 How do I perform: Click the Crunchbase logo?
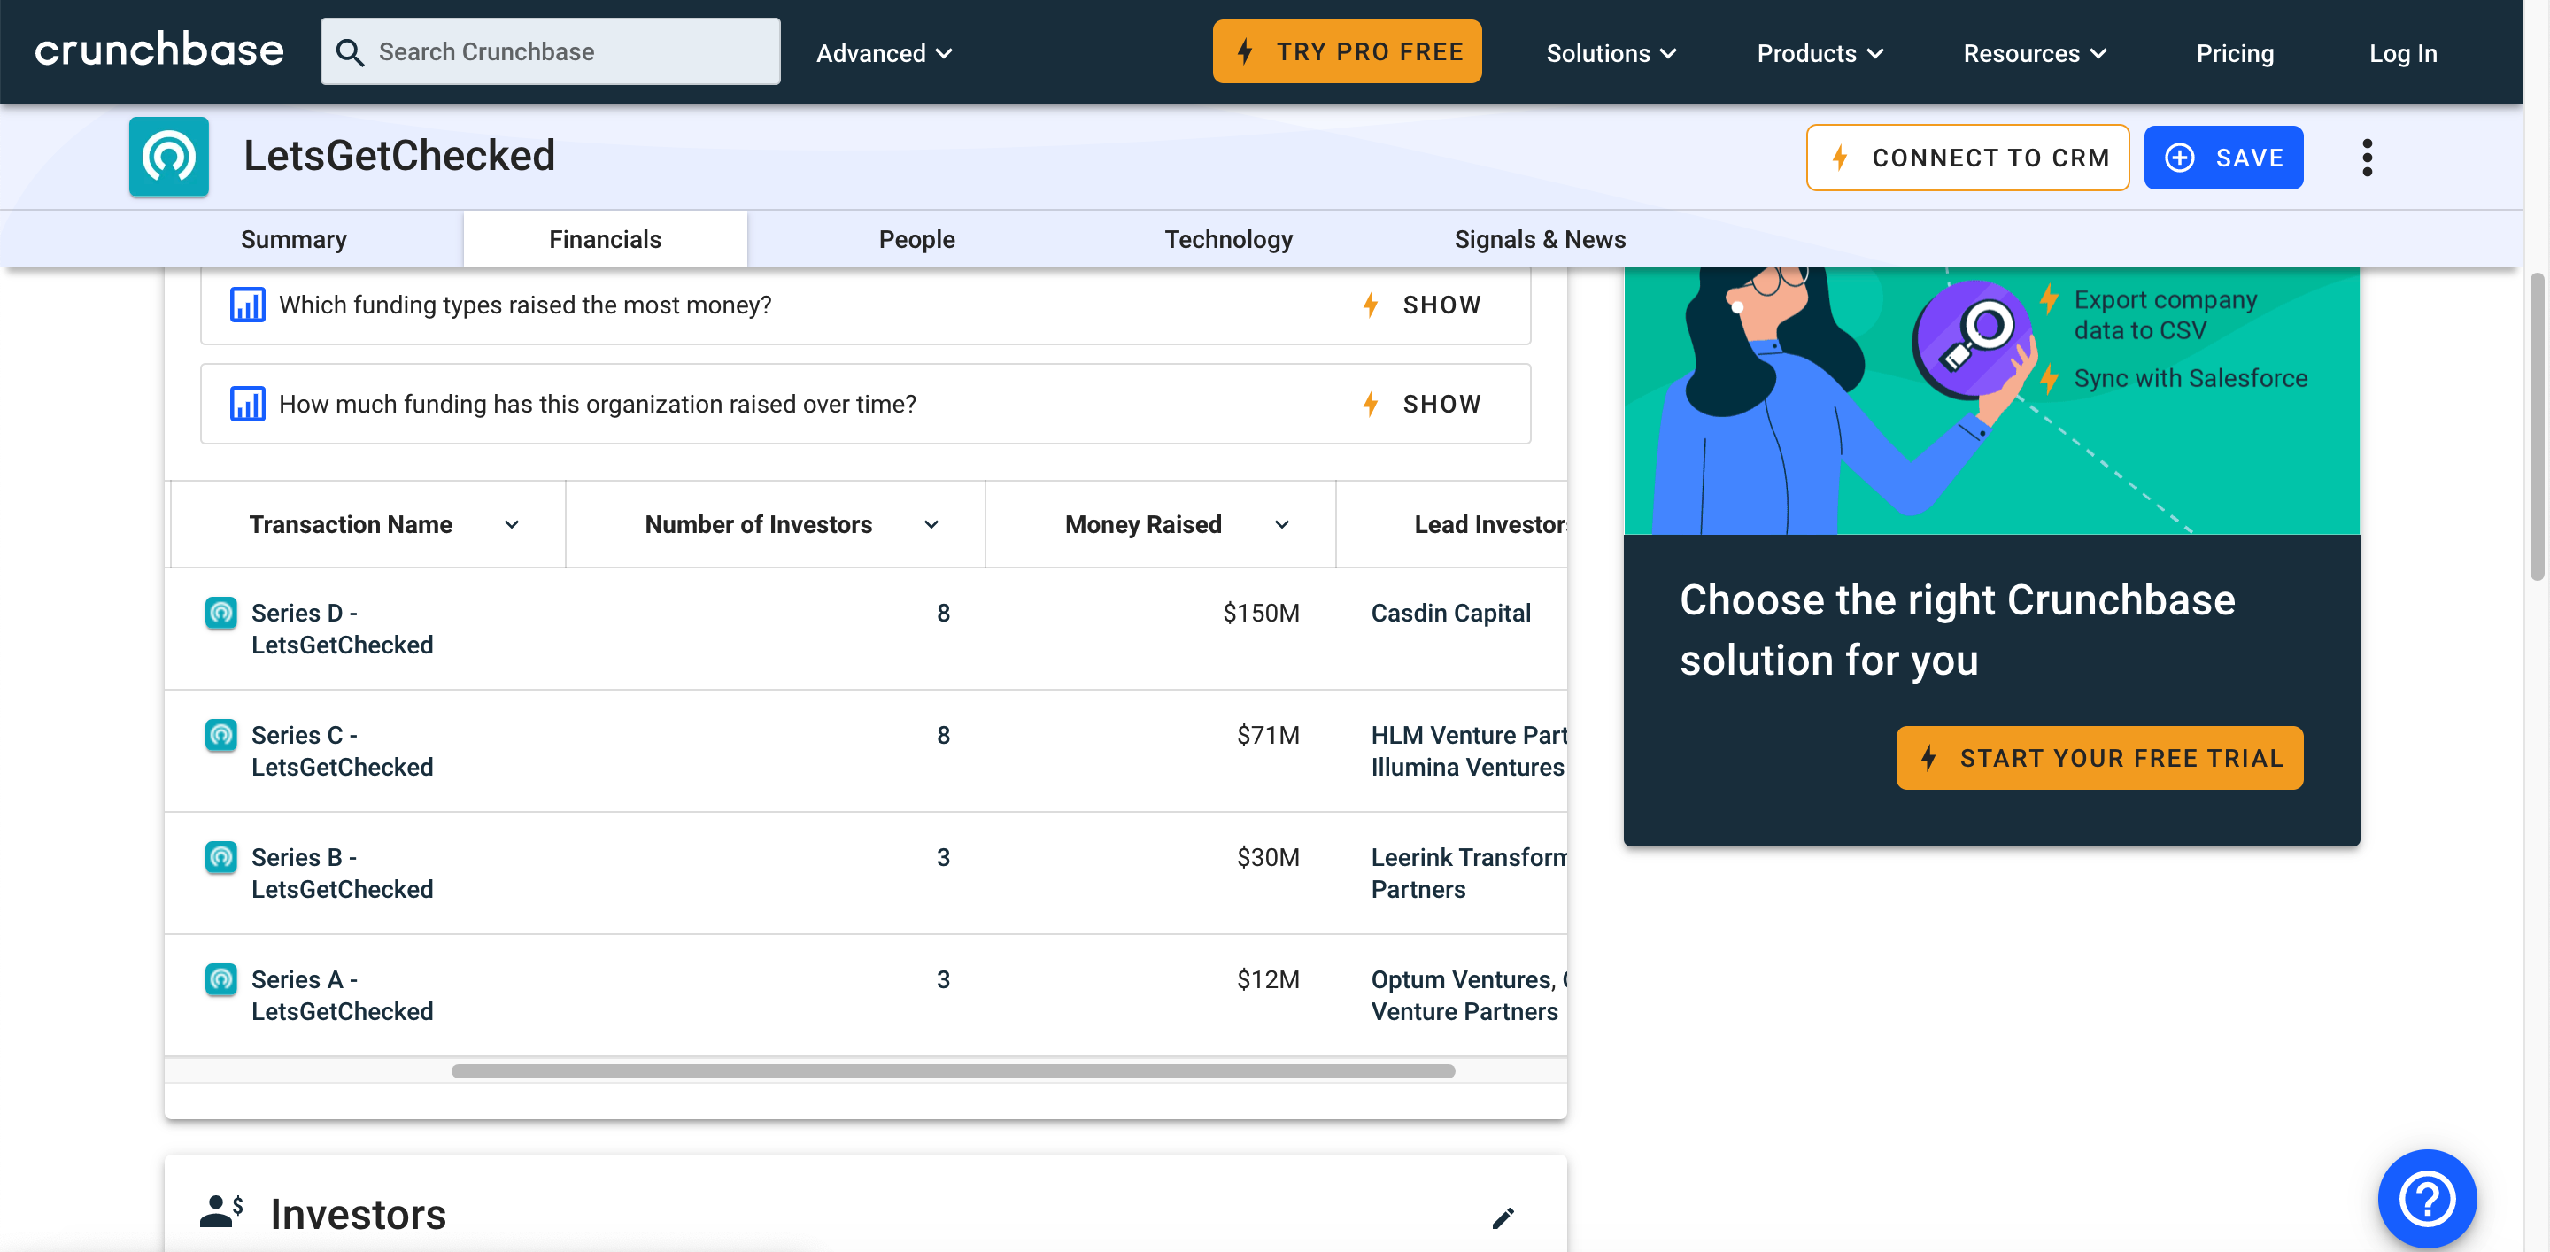click(159, 50)
